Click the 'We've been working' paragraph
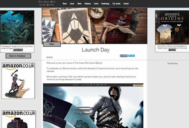Viewport: 189px width, 128px height. click(x=91, y=78)
